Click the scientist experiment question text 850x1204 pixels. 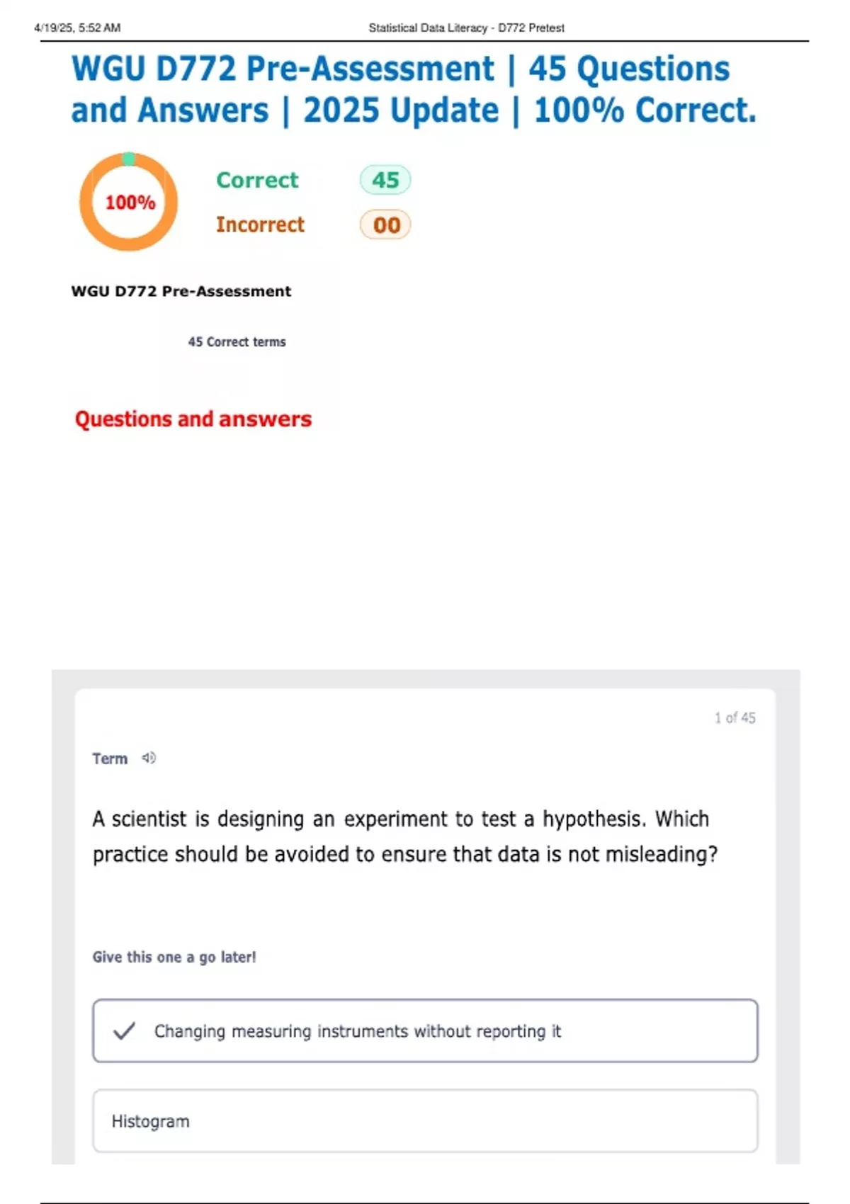click(x=404, y=836)
